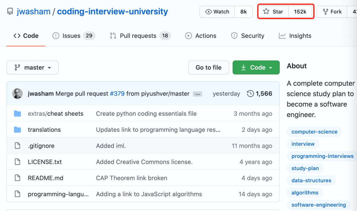The height and width of the screenshot is (211, 357).
Task: Click the LICENSE.txt file icon
Action: (x=18, y=162)
